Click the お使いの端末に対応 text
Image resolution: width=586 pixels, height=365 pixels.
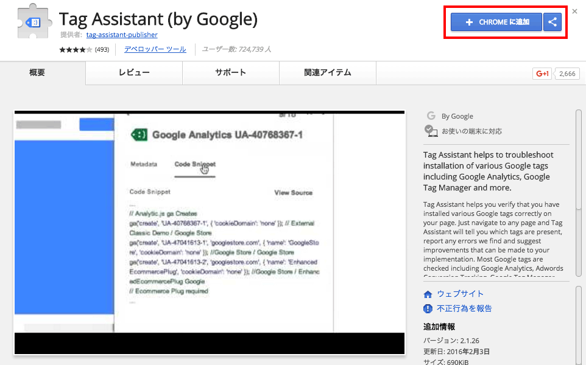(471, 131)
